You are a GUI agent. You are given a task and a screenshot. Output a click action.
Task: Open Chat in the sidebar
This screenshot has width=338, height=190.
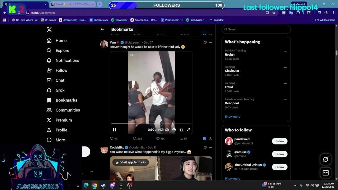pos(55,80)
